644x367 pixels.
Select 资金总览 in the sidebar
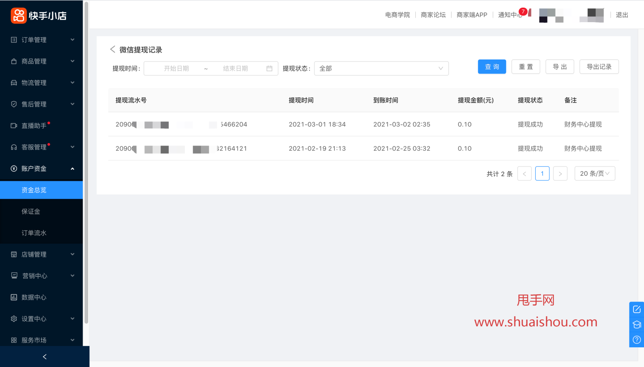tap(41, 190)
